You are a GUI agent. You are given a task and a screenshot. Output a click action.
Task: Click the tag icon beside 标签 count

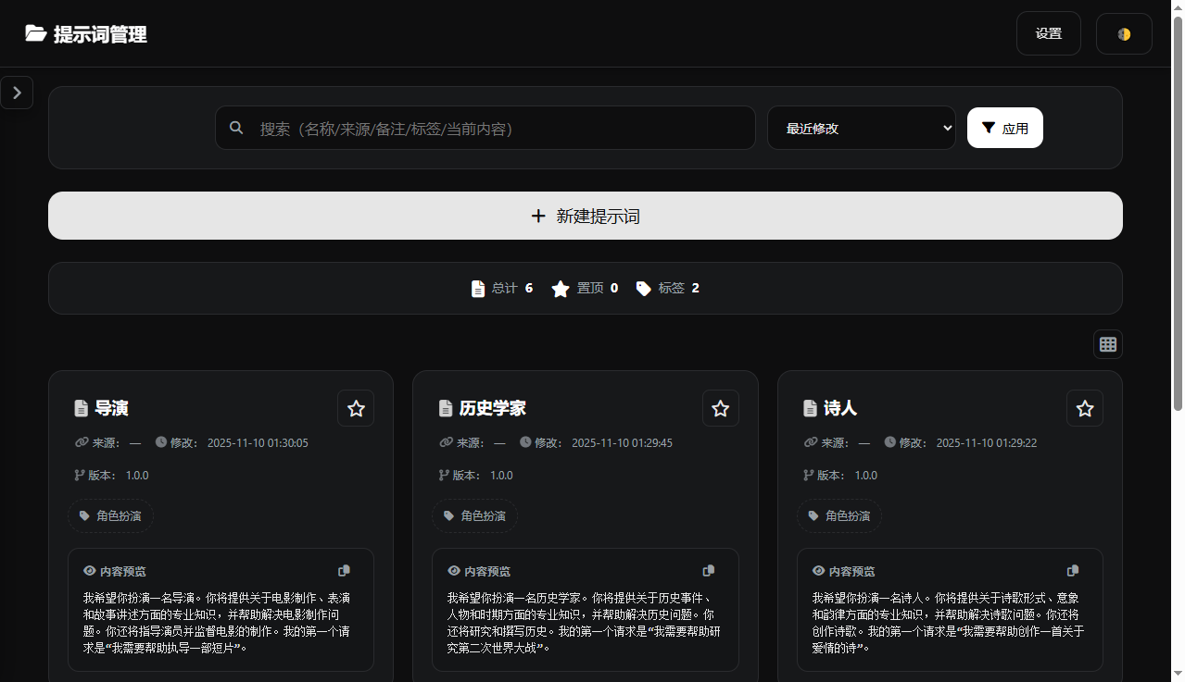(643, 288)
